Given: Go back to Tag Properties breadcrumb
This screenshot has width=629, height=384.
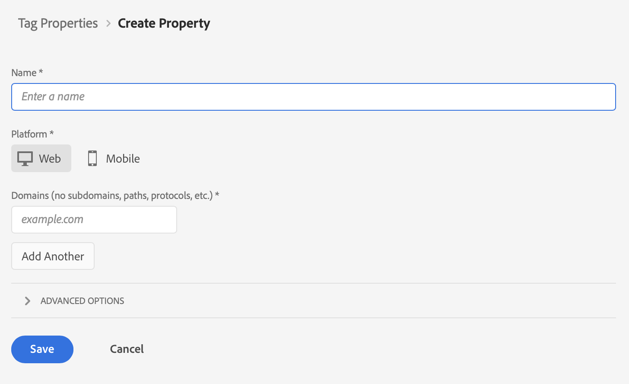Looking at the screenshot, I should (x=58, y=23).
